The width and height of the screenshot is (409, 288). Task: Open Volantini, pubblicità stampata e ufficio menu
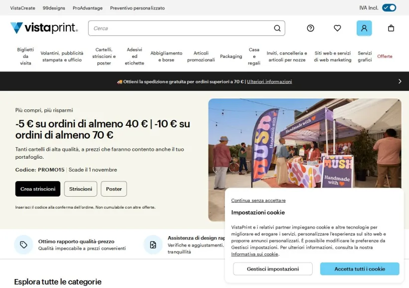pyautogui.click(x=62, y=56)
